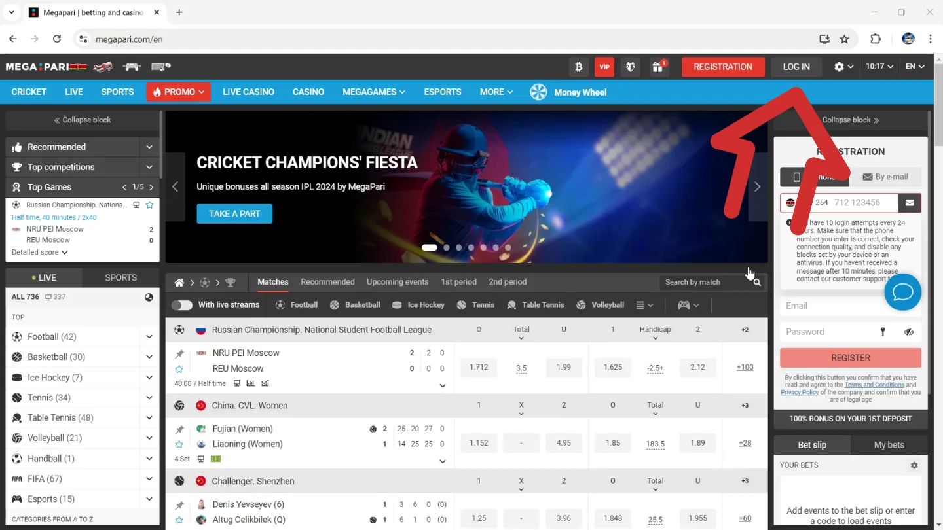The image size is (943, 530).
Task: Toggle the With live streams switch
Action: 181,305
